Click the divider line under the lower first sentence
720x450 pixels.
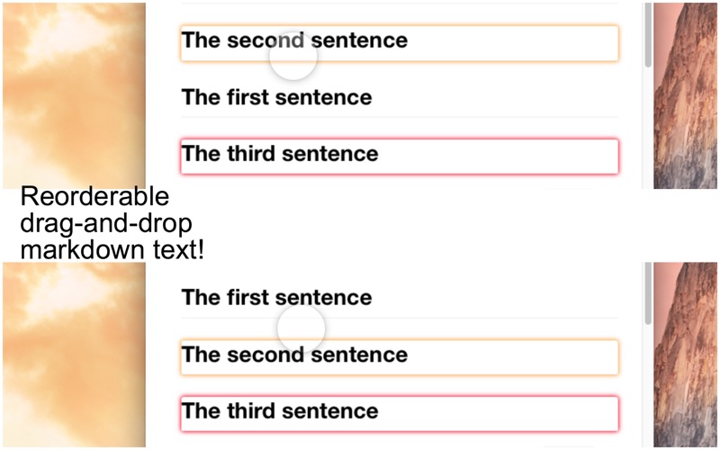[x=400, y=318]
